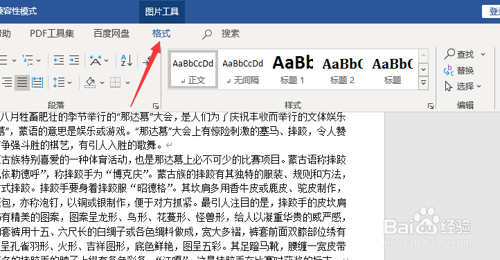Apply the 正文 style
The width and height of the screenshot is (500, 260).
(x=193, y=69)
